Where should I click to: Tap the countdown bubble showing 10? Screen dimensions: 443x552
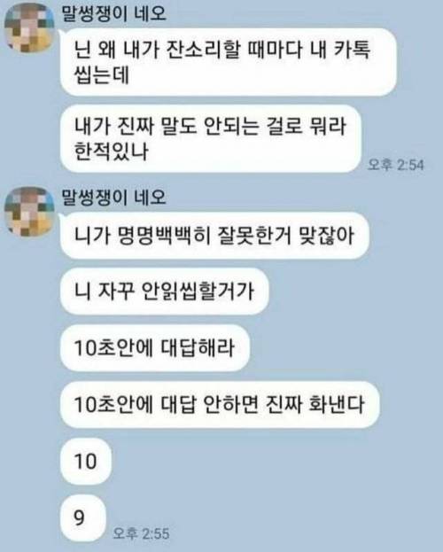click(x=86, y=461)
